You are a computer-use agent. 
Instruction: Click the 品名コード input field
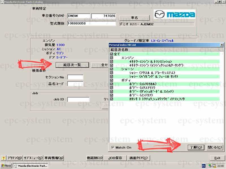pyautogui.click(x=75, y=84)
